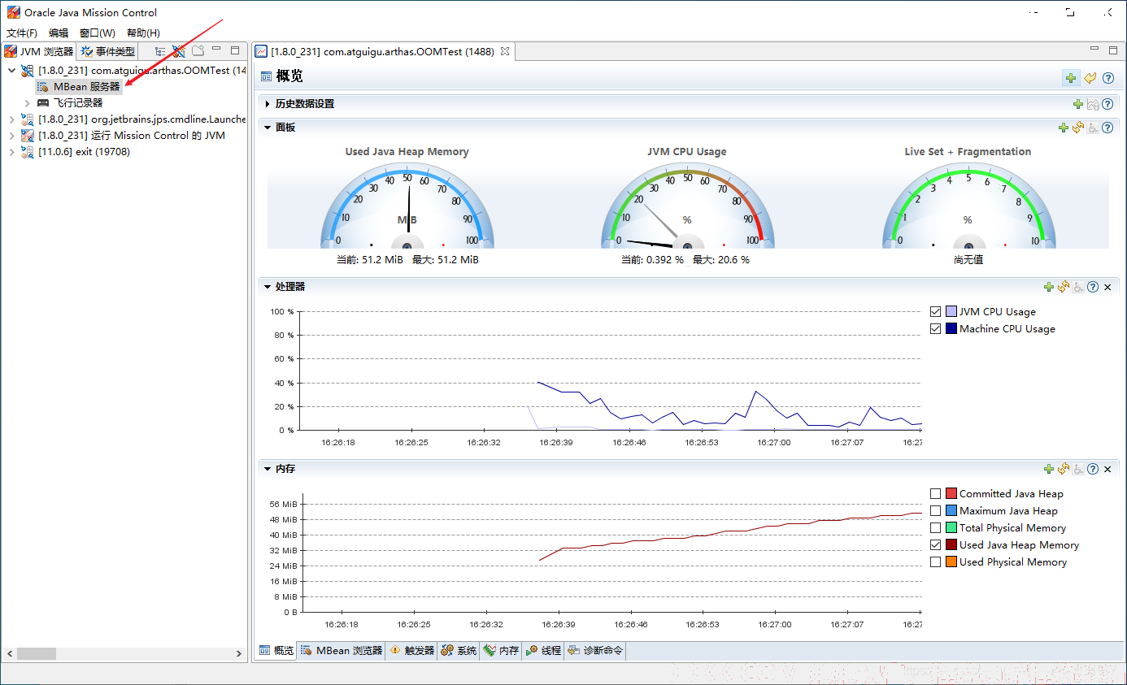Click chart database icon in 历史数据设置 section
This screenshot has height=685, width=1127.
click(x=1093, y=104)
